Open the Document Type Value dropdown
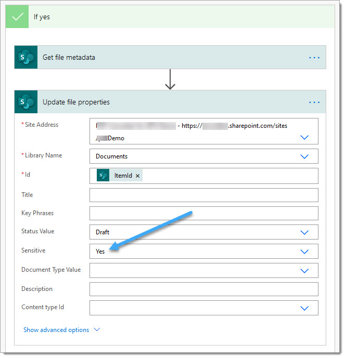The height and width of the screenshot is (358, 345). (x=305, y=270)
